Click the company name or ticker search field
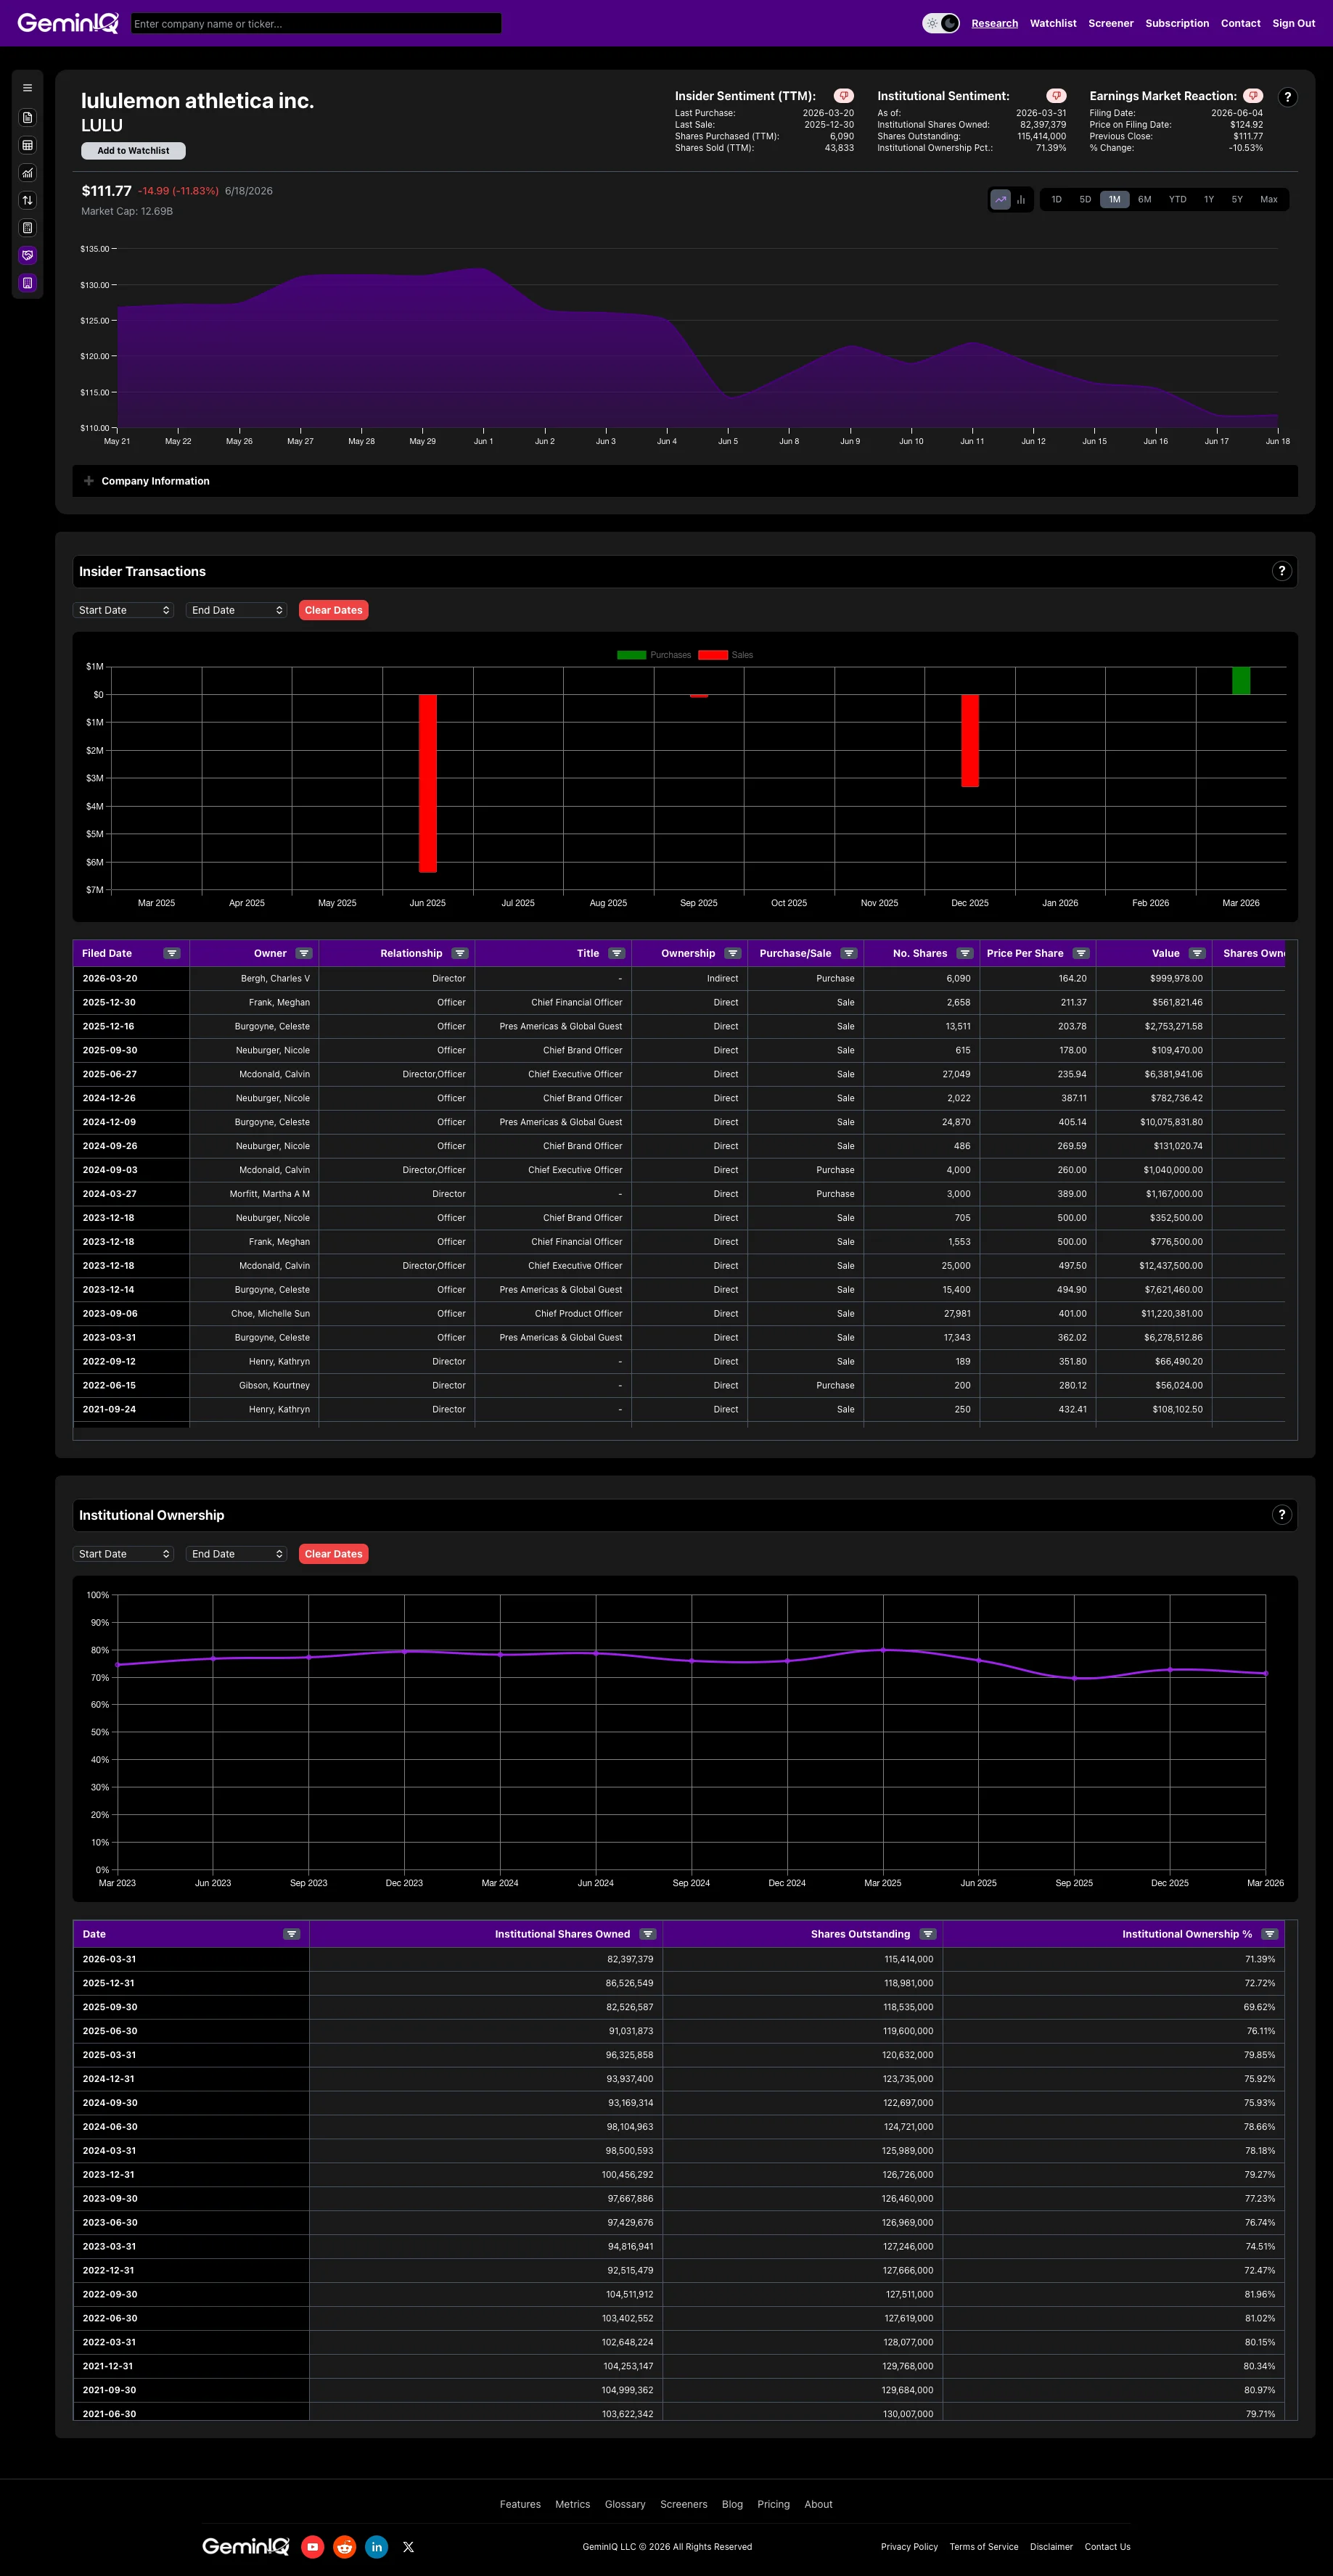Viewport: 1333px width, 2576px height. (316, 23)
